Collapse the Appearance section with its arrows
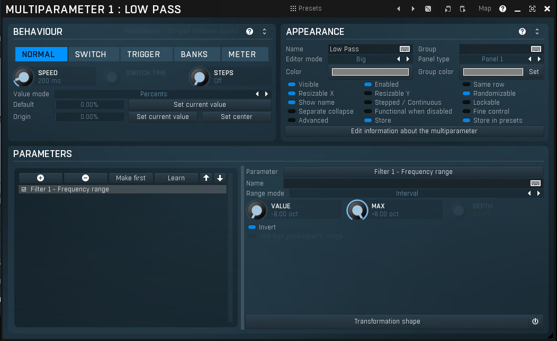557x341 pixels. pos(537,32)
